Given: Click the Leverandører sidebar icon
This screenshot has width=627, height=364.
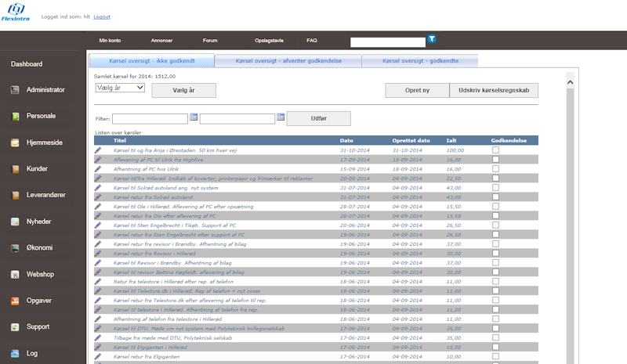Looking at the screenshot, I should (x=15, y=196).
